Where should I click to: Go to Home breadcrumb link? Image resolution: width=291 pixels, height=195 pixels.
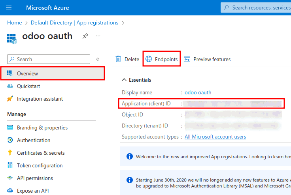(15, 22)
